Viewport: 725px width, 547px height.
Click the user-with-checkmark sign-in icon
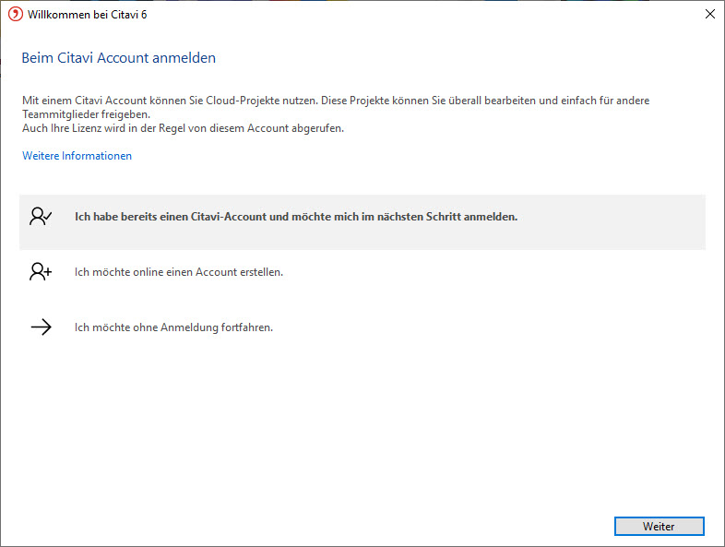(41, 217)
